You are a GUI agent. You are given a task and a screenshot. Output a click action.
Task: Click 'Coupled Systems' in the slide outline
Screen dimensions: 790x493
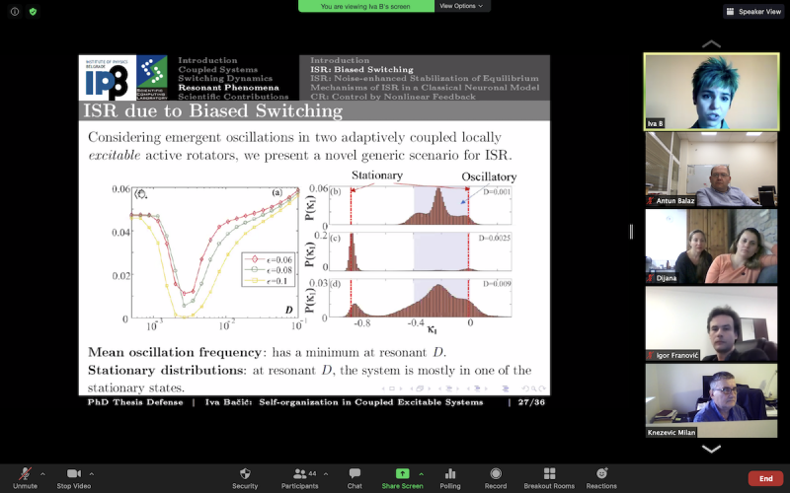(x=217, y=69)
